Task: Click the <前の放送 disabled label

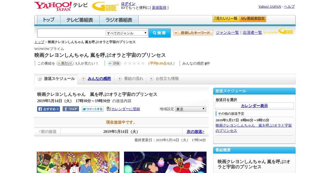Action: [x=48, y=132]
